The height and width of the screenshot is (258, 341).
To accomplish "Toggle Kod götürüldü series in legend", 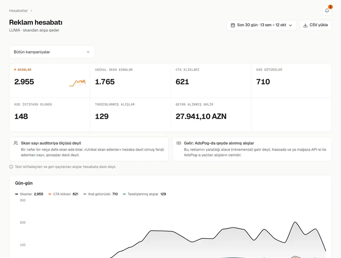I will pyautogui.click(x=101, y=194).
